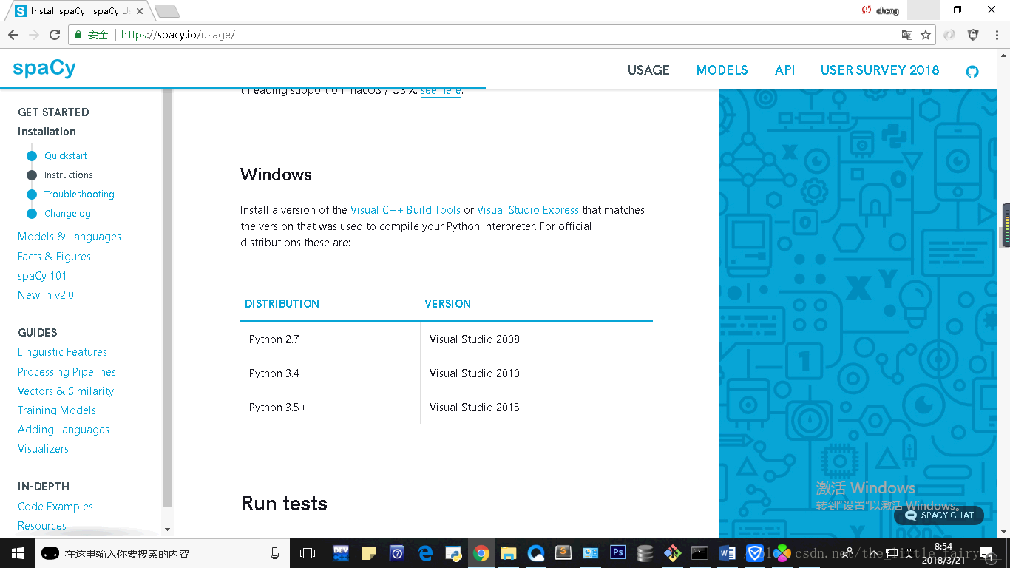
Task: Click the gray circular extension icon
Action: [949, 35]
